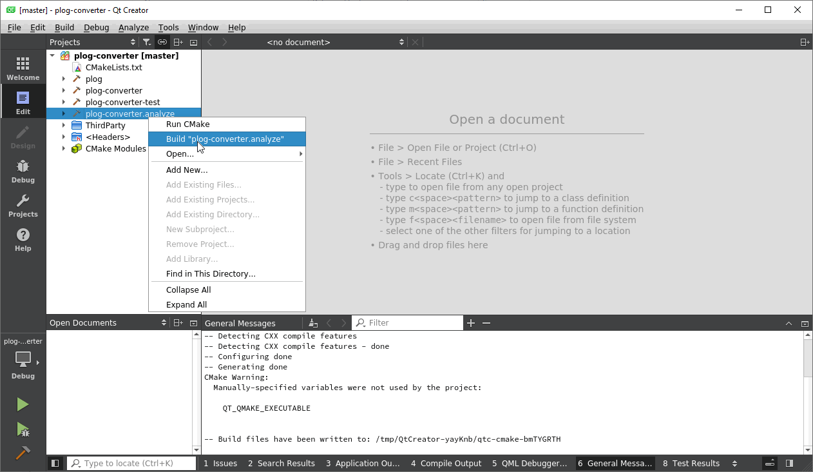Close the General Messages output pane
The width and height of the screenshot is (813, 472).
tap(805, 323)
